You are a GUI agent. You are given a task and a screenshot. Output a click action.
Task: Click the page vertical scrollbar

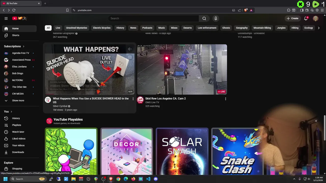[325, 128]
